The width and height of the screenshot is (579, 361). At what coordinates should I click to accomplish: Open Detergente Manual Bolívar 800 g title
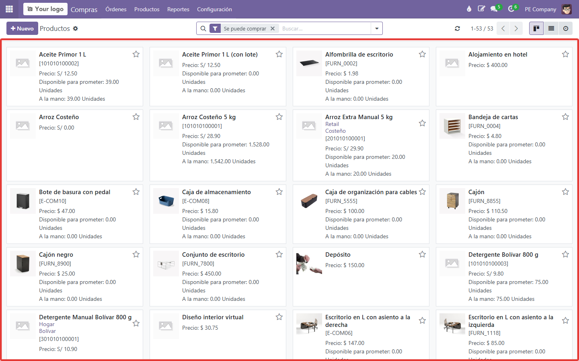pos(85,317)
